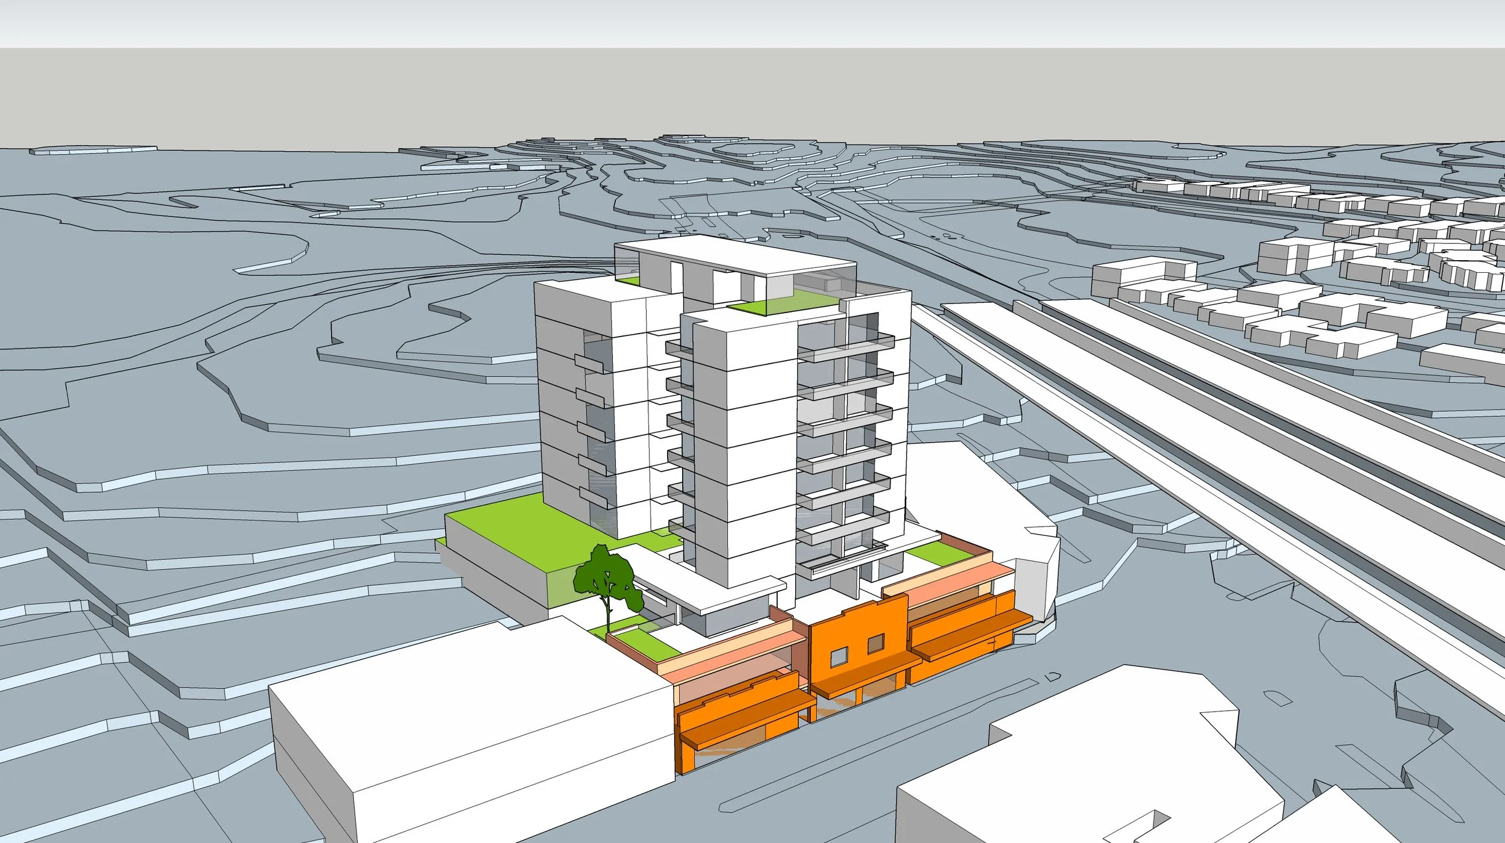
Task: Select the tower's flat white roof slab
Action: click(x=736, y=255)
